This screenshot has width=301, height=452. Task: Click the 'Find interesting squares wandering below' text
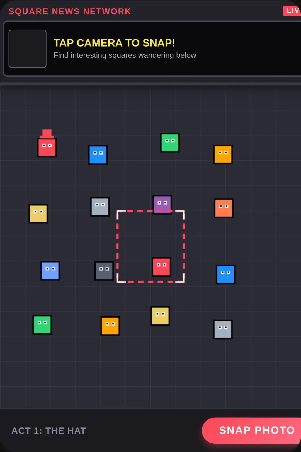[125, 55]
